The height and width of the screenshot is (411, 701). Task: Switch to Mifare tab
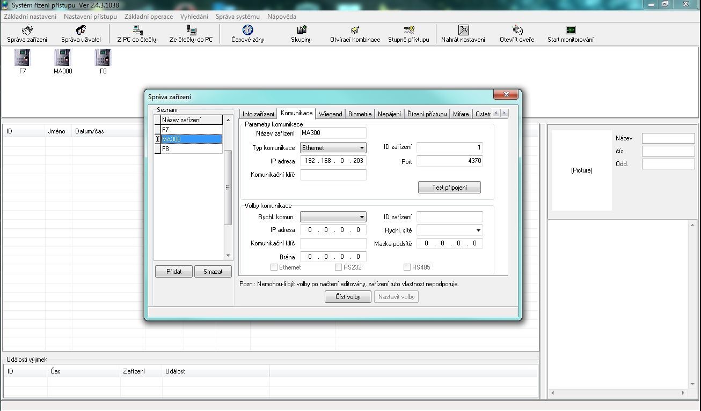coord(461,114)
